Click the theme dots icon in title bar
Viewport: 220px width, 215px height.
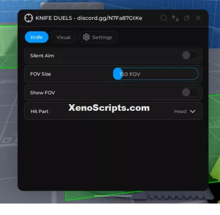(175, 18)
